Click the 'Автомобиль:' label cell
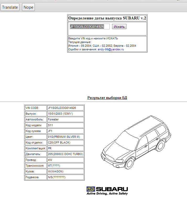This screenshot has height=206, width=187. (x=36, y=119)
